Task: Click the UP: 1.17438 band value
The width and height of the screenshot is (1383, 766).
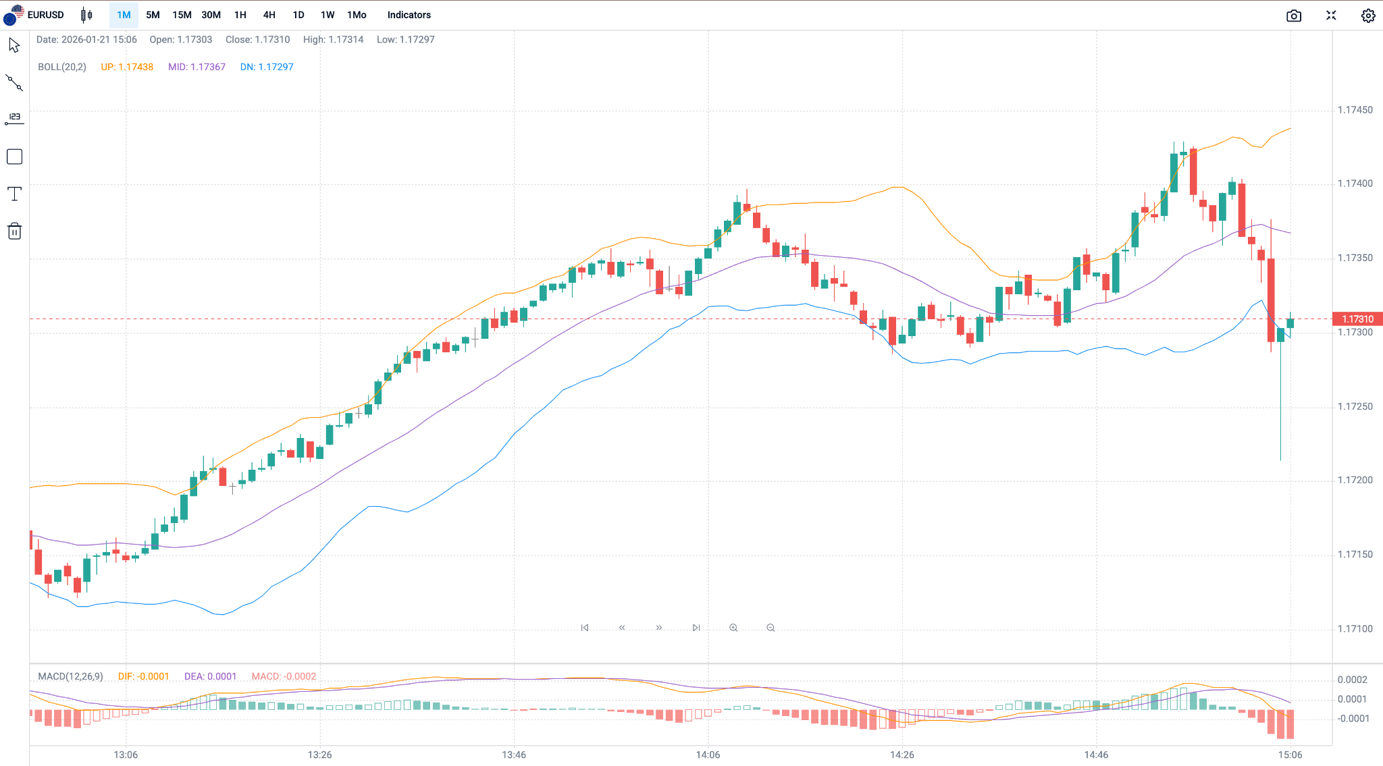Action: coord(127,67)
